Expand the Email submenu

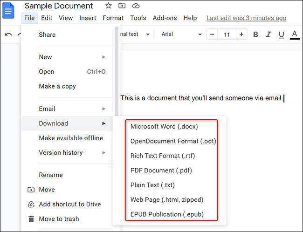(67, 109)
